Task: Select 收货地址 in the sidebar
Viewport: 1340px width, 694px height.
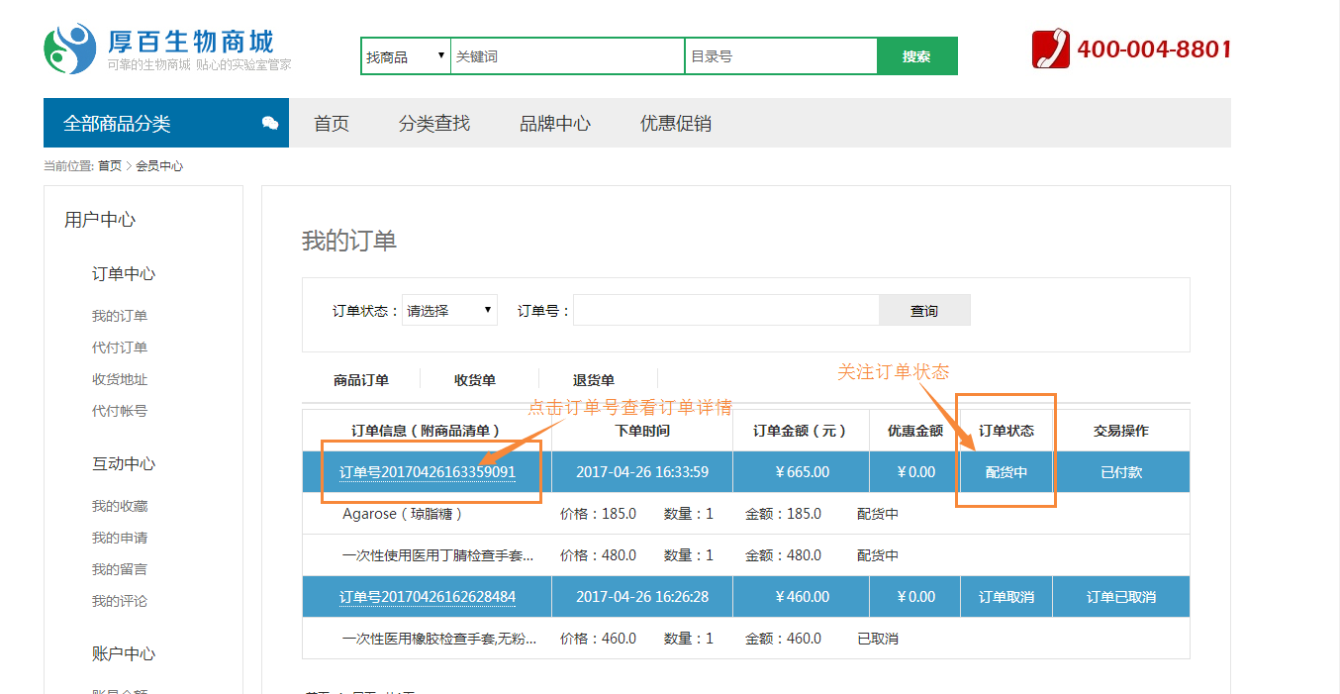Action: [x=120, y=379]
